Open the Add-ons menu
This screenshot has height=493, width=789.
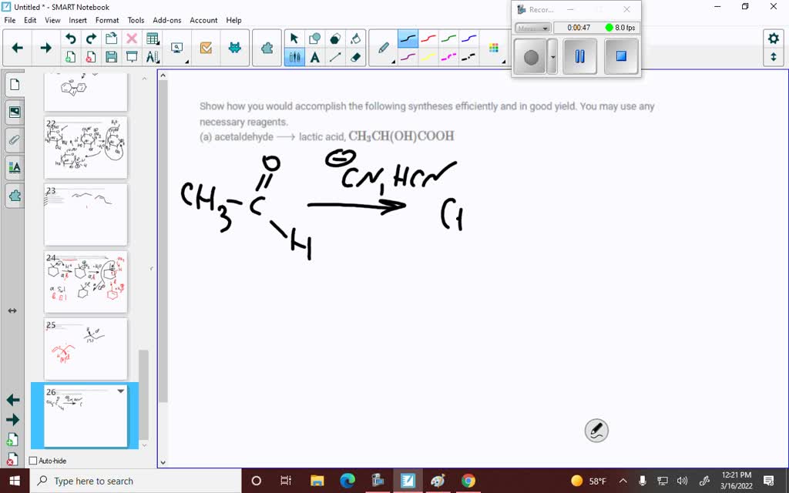click(x=169, y=20)
